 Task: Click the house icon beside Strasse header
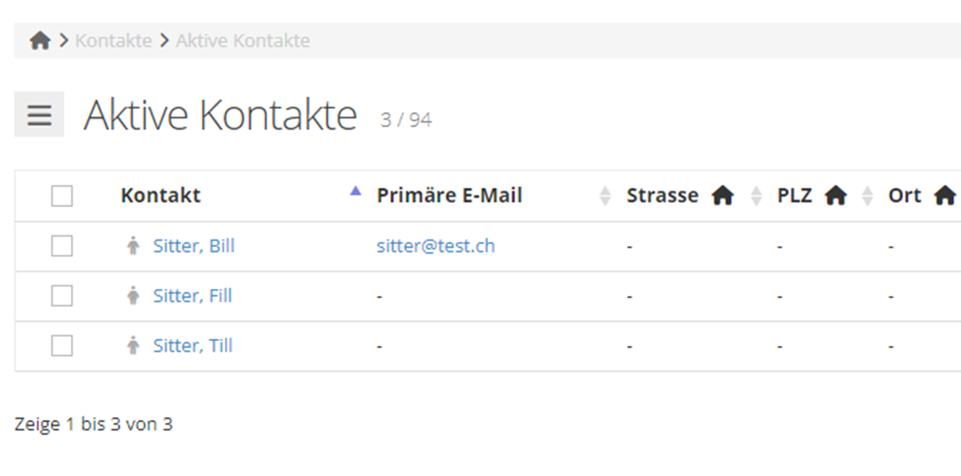(x=722, y=195)
